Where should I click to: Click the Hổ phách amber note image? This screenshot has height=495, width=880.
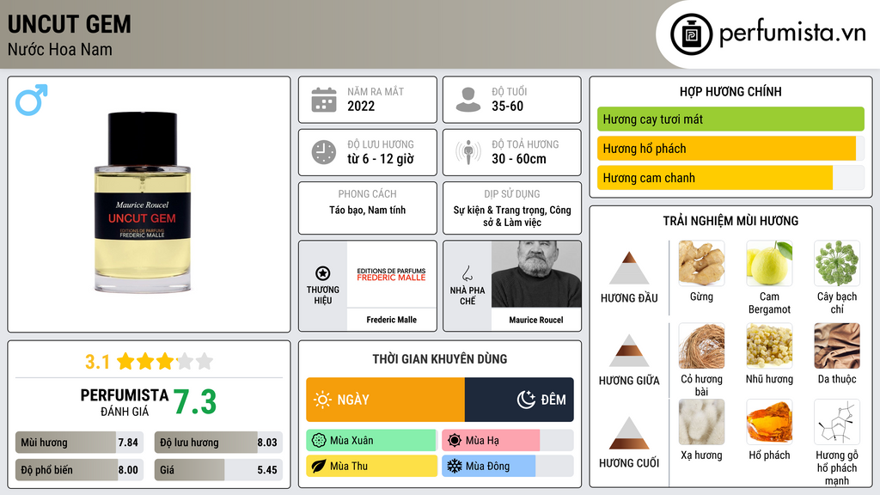click(x=769, y=422)
